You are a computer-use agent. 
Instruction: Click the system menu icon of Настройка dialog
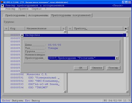tap(22, 35)
